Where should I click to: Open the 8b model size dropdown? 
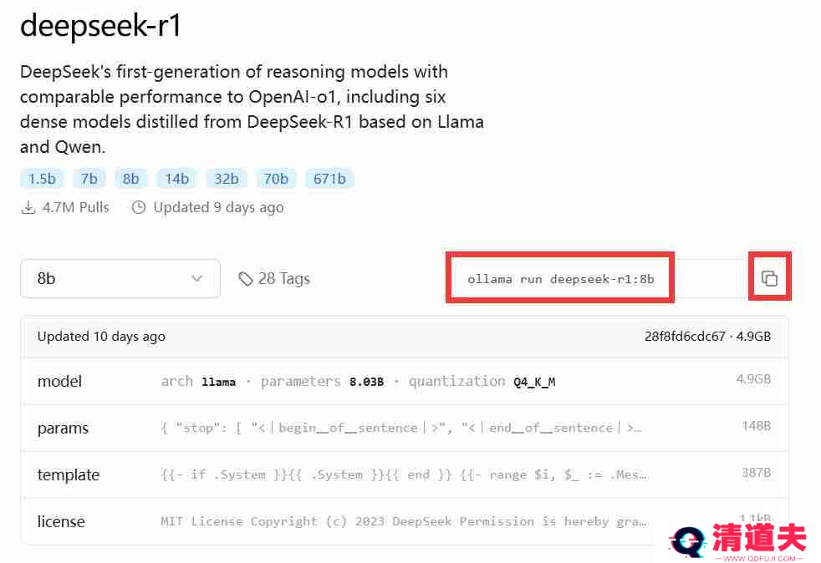click(120, 278)
